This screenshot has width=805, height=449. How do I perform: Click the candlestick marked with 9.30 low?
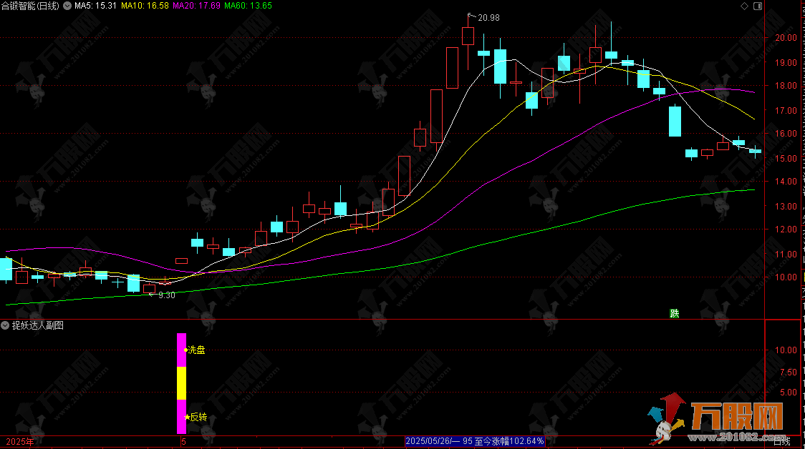tap(150, 289)
